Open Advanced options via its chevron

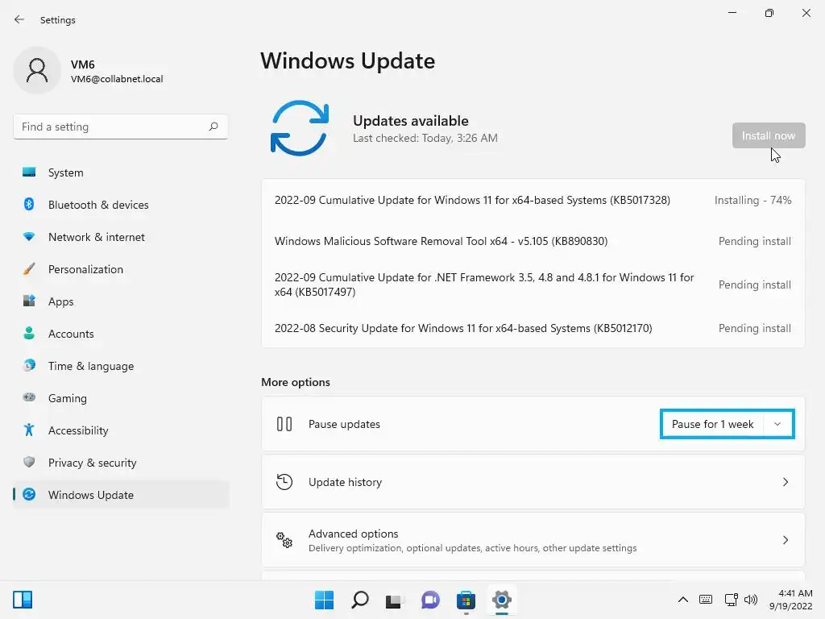tap(785, 539)
